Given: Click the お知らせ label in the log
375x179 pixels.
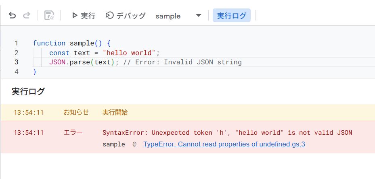Looking at the screenshot, I should pos(76,113).
